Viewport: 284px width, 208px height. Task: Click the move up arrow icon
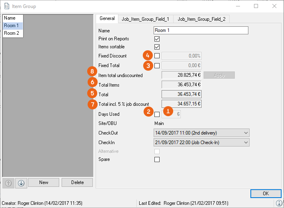coord(9,183)
